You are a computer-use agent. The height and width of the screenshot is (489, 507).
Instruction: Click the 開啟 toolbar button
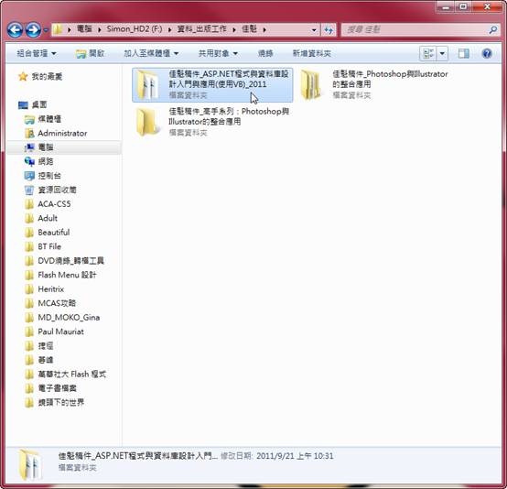(x=90, y=53)
